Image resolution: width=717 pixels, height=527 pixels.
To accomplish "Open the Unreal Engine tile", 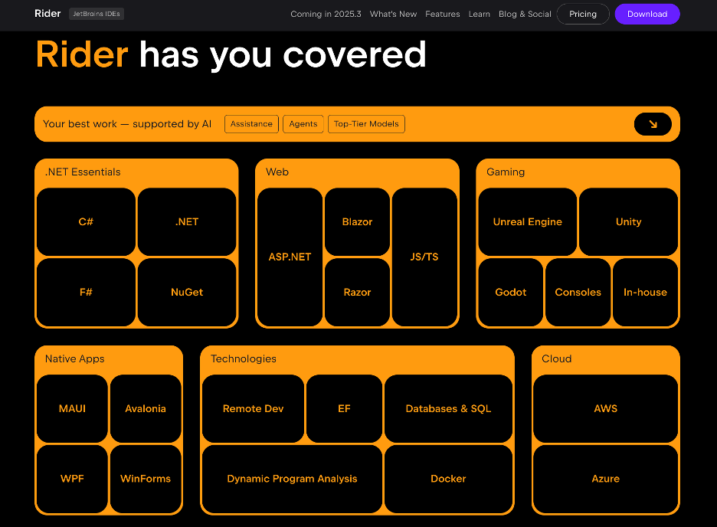I will tap(528, 221).
